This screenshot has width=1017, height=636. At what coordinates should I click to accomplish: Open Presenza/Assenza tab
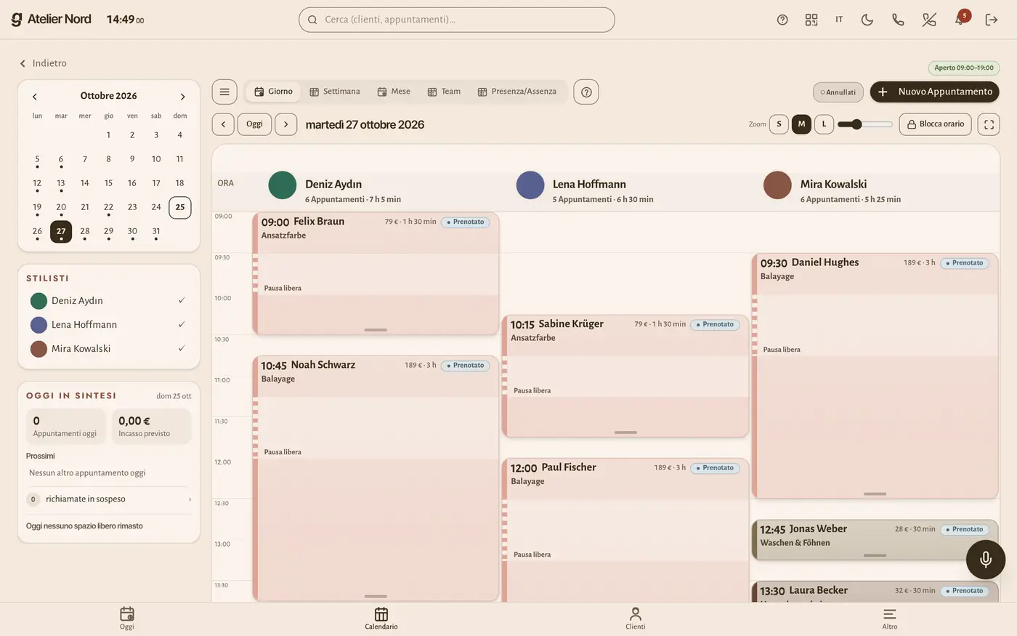click(x=517, y=92)
